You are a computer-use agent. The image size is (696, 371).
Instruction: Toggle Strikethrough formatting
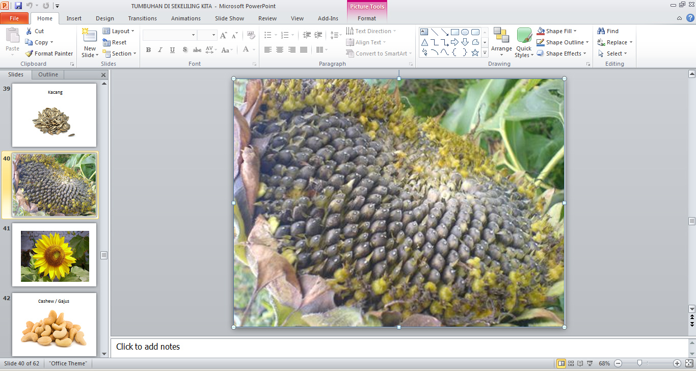pyautogui.click(x=197, y=50)
